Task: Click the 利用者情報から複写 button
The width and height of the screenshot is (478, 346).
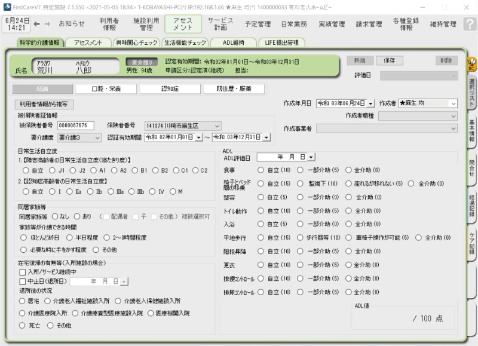Action: tap(45, 104)
